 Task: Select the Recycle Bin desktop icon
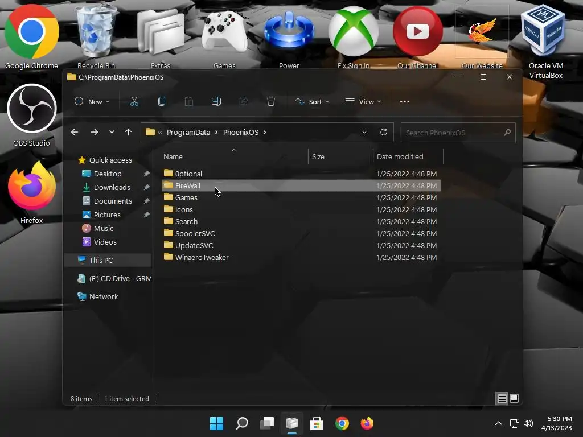click(96, 37)
